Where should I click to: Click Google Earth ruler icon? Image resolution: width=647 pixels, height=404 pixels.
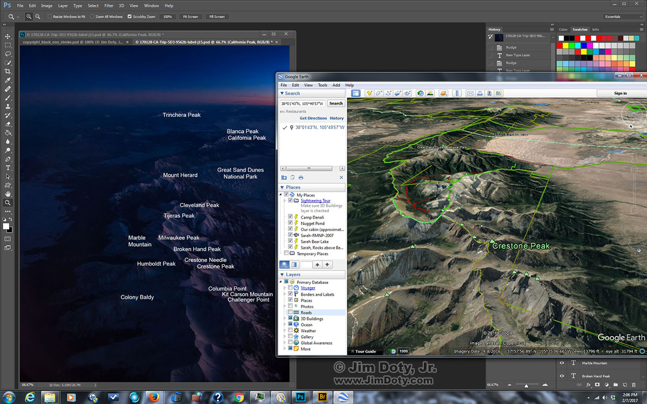pos(457,93)
